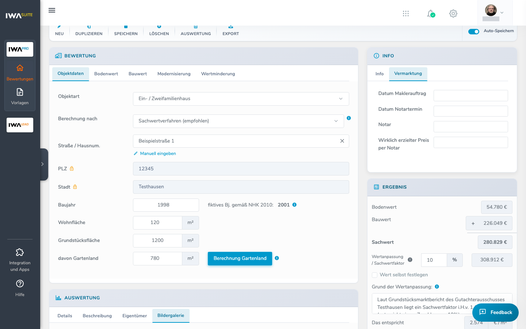Click the IWA Suite logo

[x=19, y=15]
